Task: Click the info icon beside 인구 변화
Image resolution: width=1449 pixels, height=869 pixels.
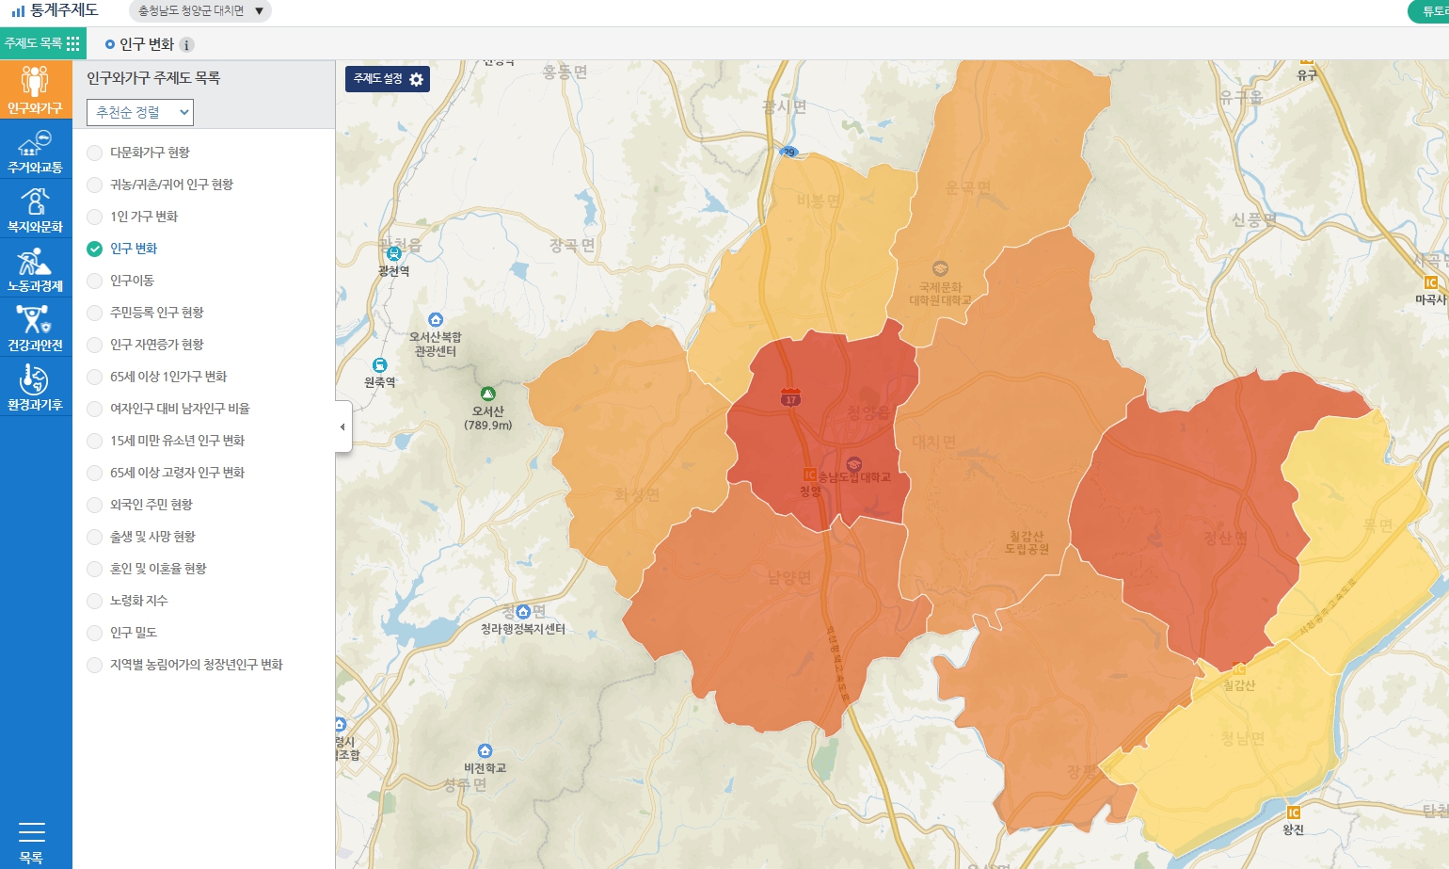Action: [x=187, y=45]
